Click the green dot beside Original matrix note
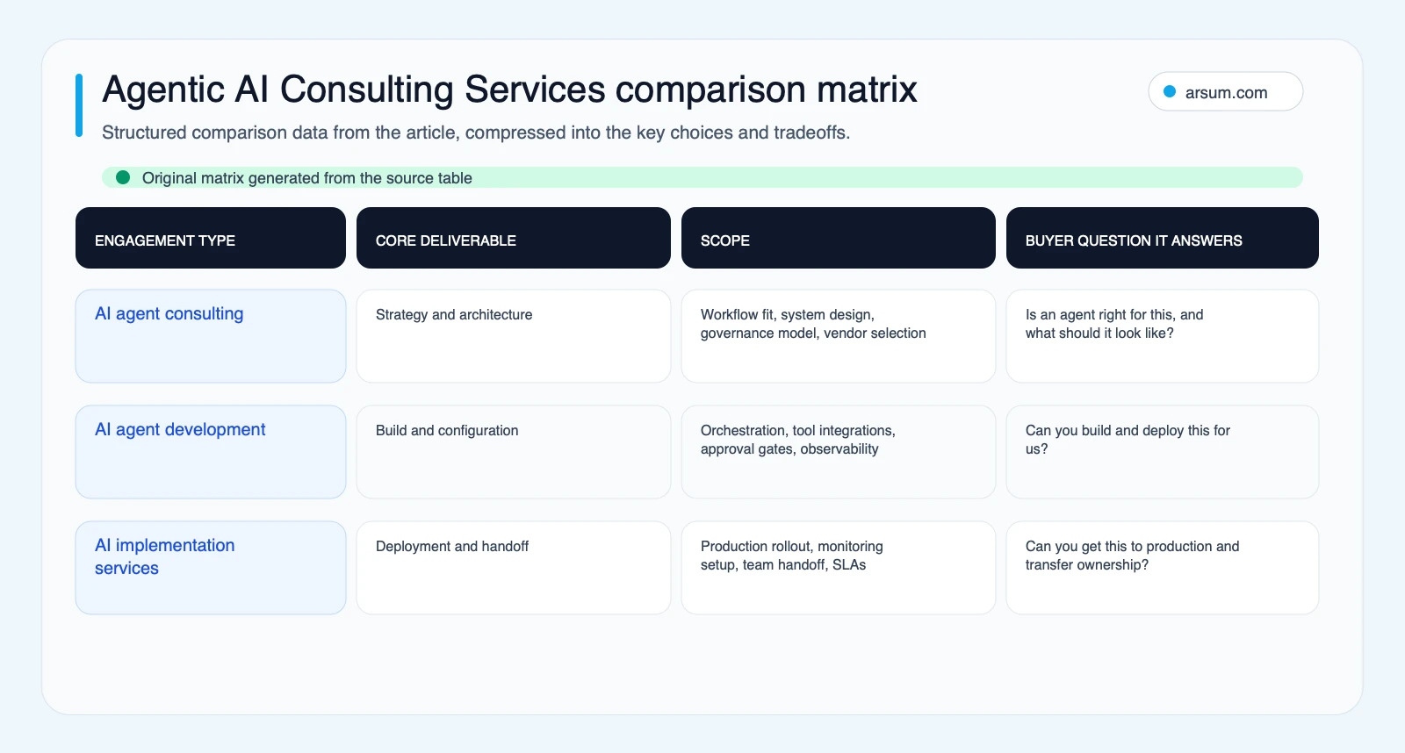Image resolution: width=1405 pixels, height=753 pixels. [123, 177]
